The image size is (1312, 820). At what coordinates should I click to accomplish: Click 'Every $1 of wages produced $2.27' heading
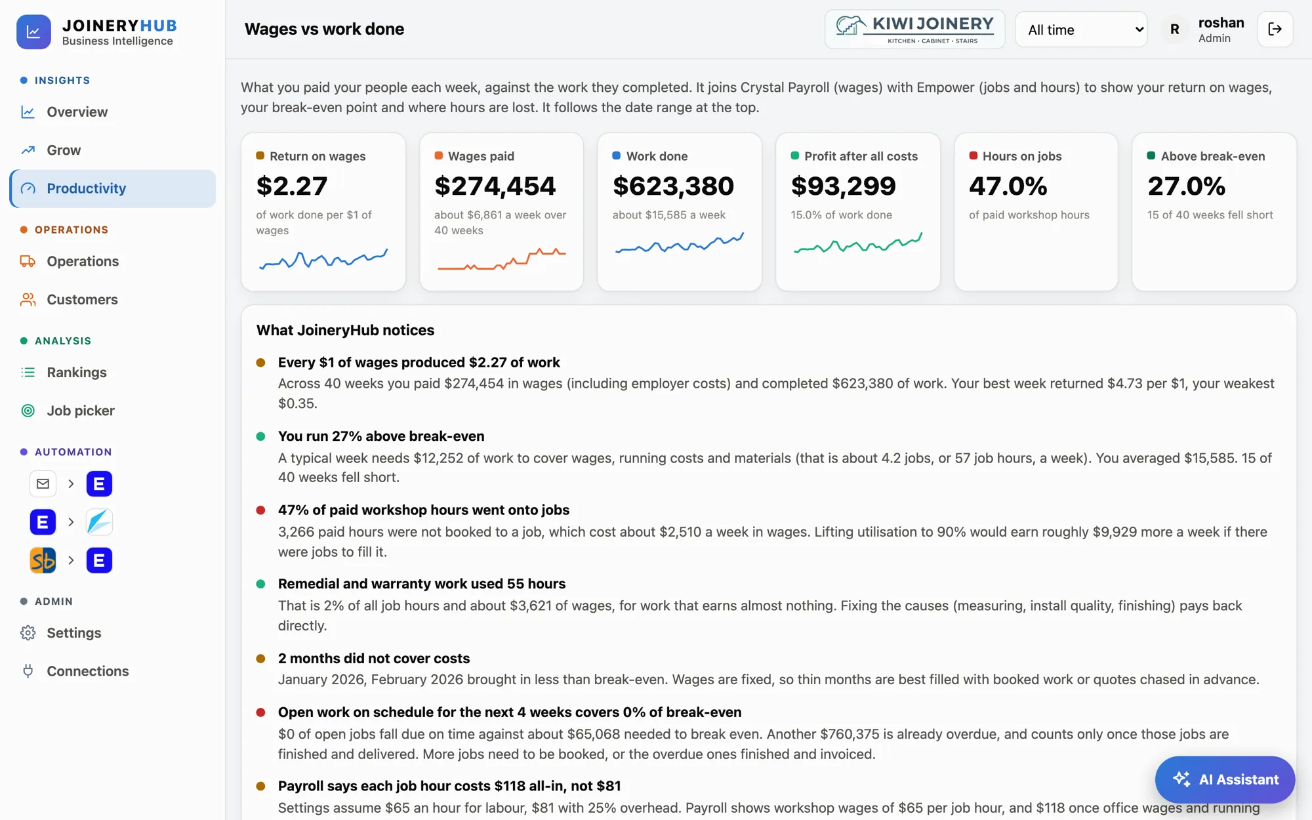pos(419,363)
